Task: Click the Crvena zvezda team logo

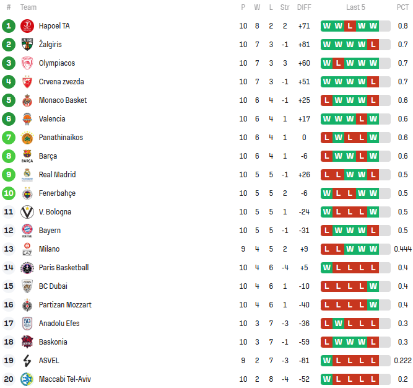Action: (27, 82)
